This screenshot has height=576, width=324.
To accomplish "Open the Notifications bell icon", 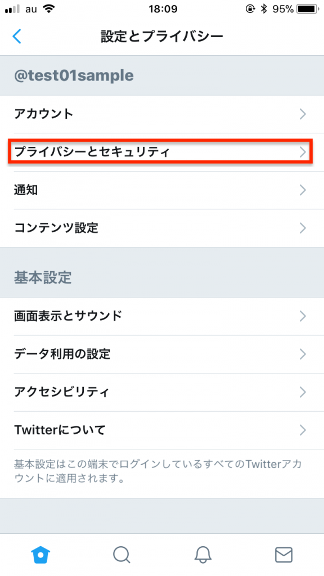I will pyautogui.click(x=202, y=555).
